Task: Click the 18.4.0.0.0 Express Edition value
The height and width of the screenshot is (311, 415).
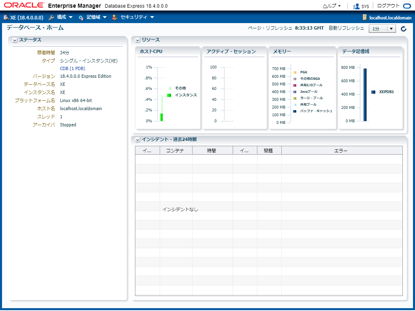Action: (x=86, y=76)
